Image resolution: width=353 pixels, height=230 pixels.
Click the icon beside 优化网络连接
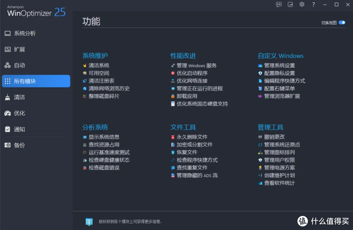click(173, 81)
